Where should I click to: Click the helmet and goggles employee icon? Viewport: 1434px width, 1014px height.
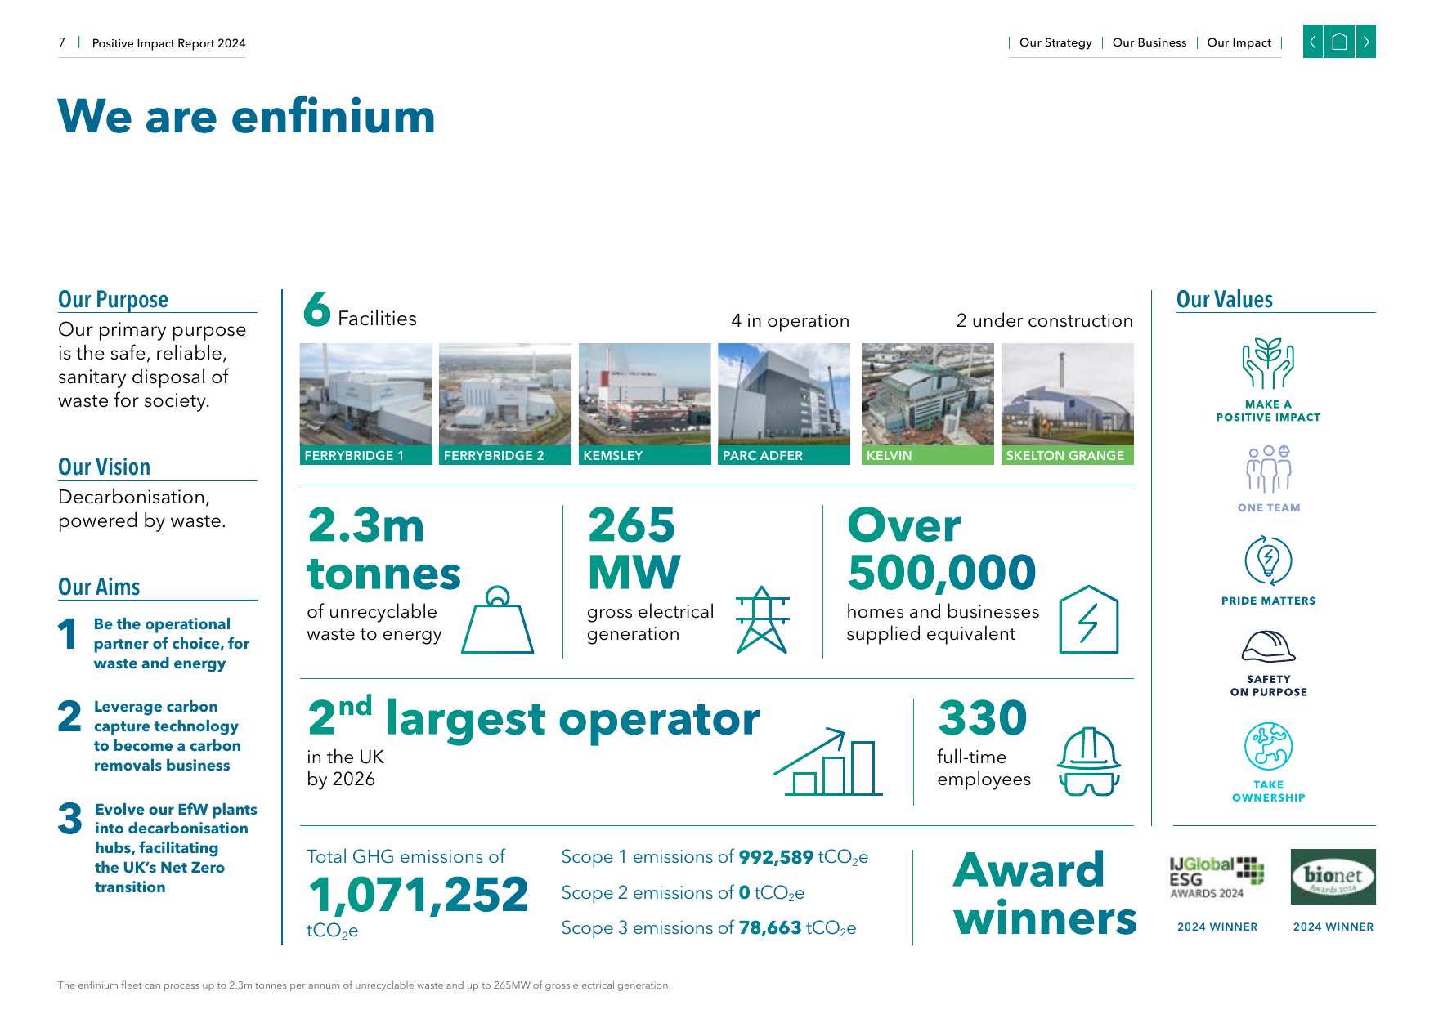[x=1088, y=762]
